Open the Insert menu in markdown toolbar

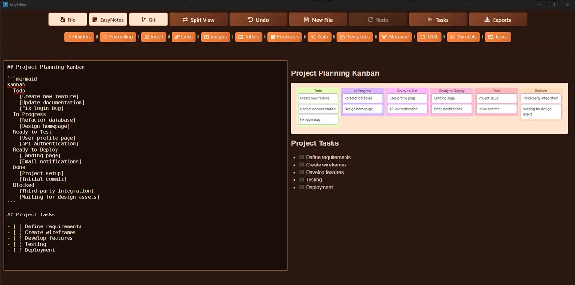153,37
